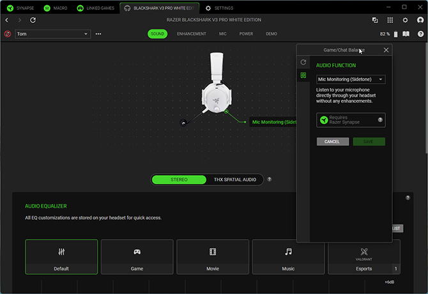The height and width of the screenshot is (294, 428).
Task: Switch audio mode to Stereo
Action: pyautogui.click(x=179, y=180)
